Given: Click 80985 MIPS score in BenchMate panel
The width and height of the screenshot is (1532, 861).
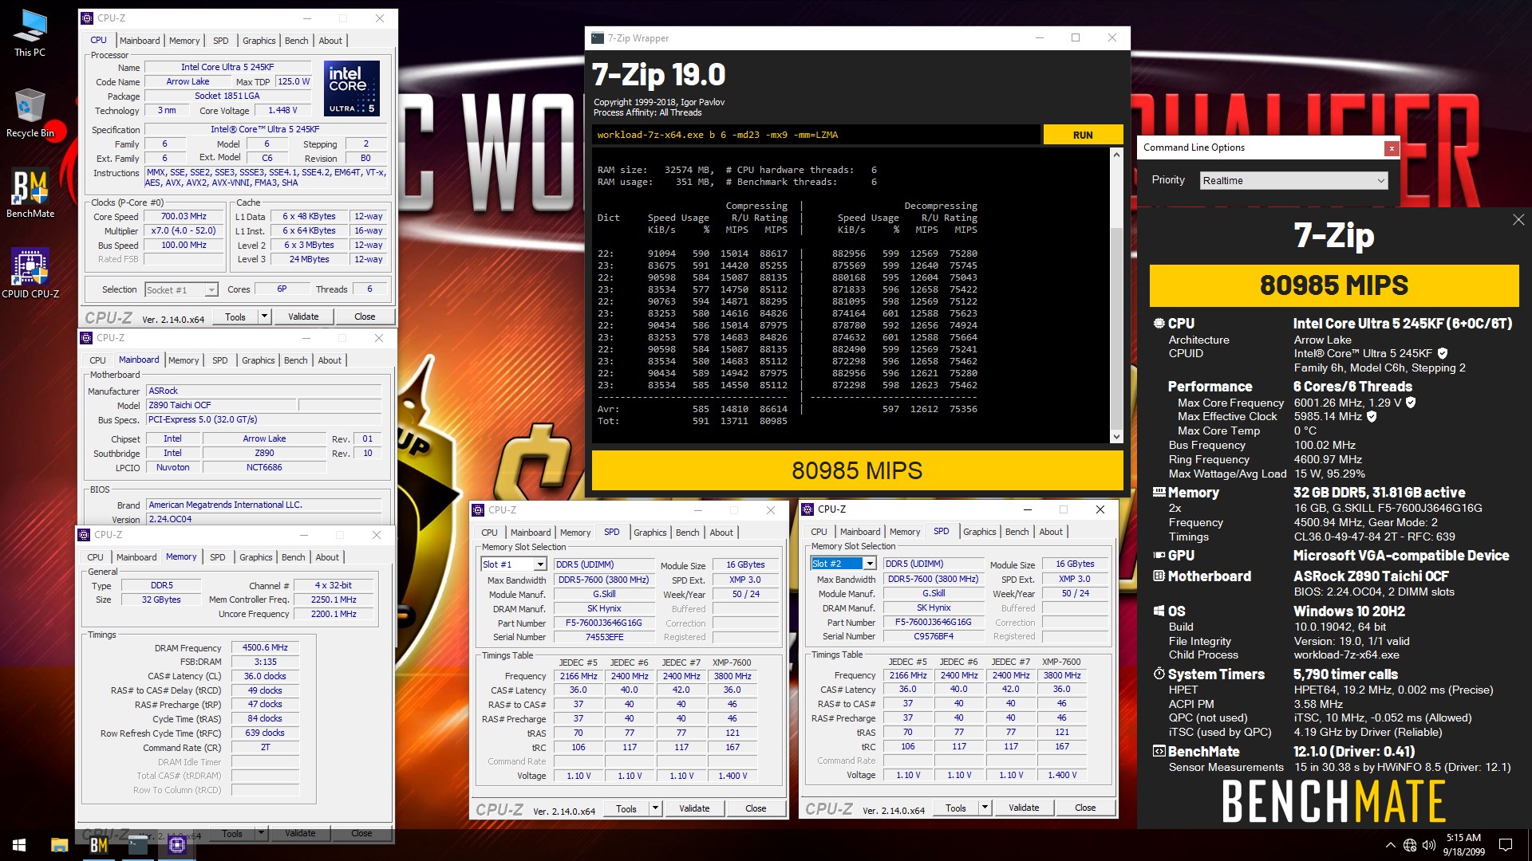Looking at the screenshot, I should tap(1334, 285).
